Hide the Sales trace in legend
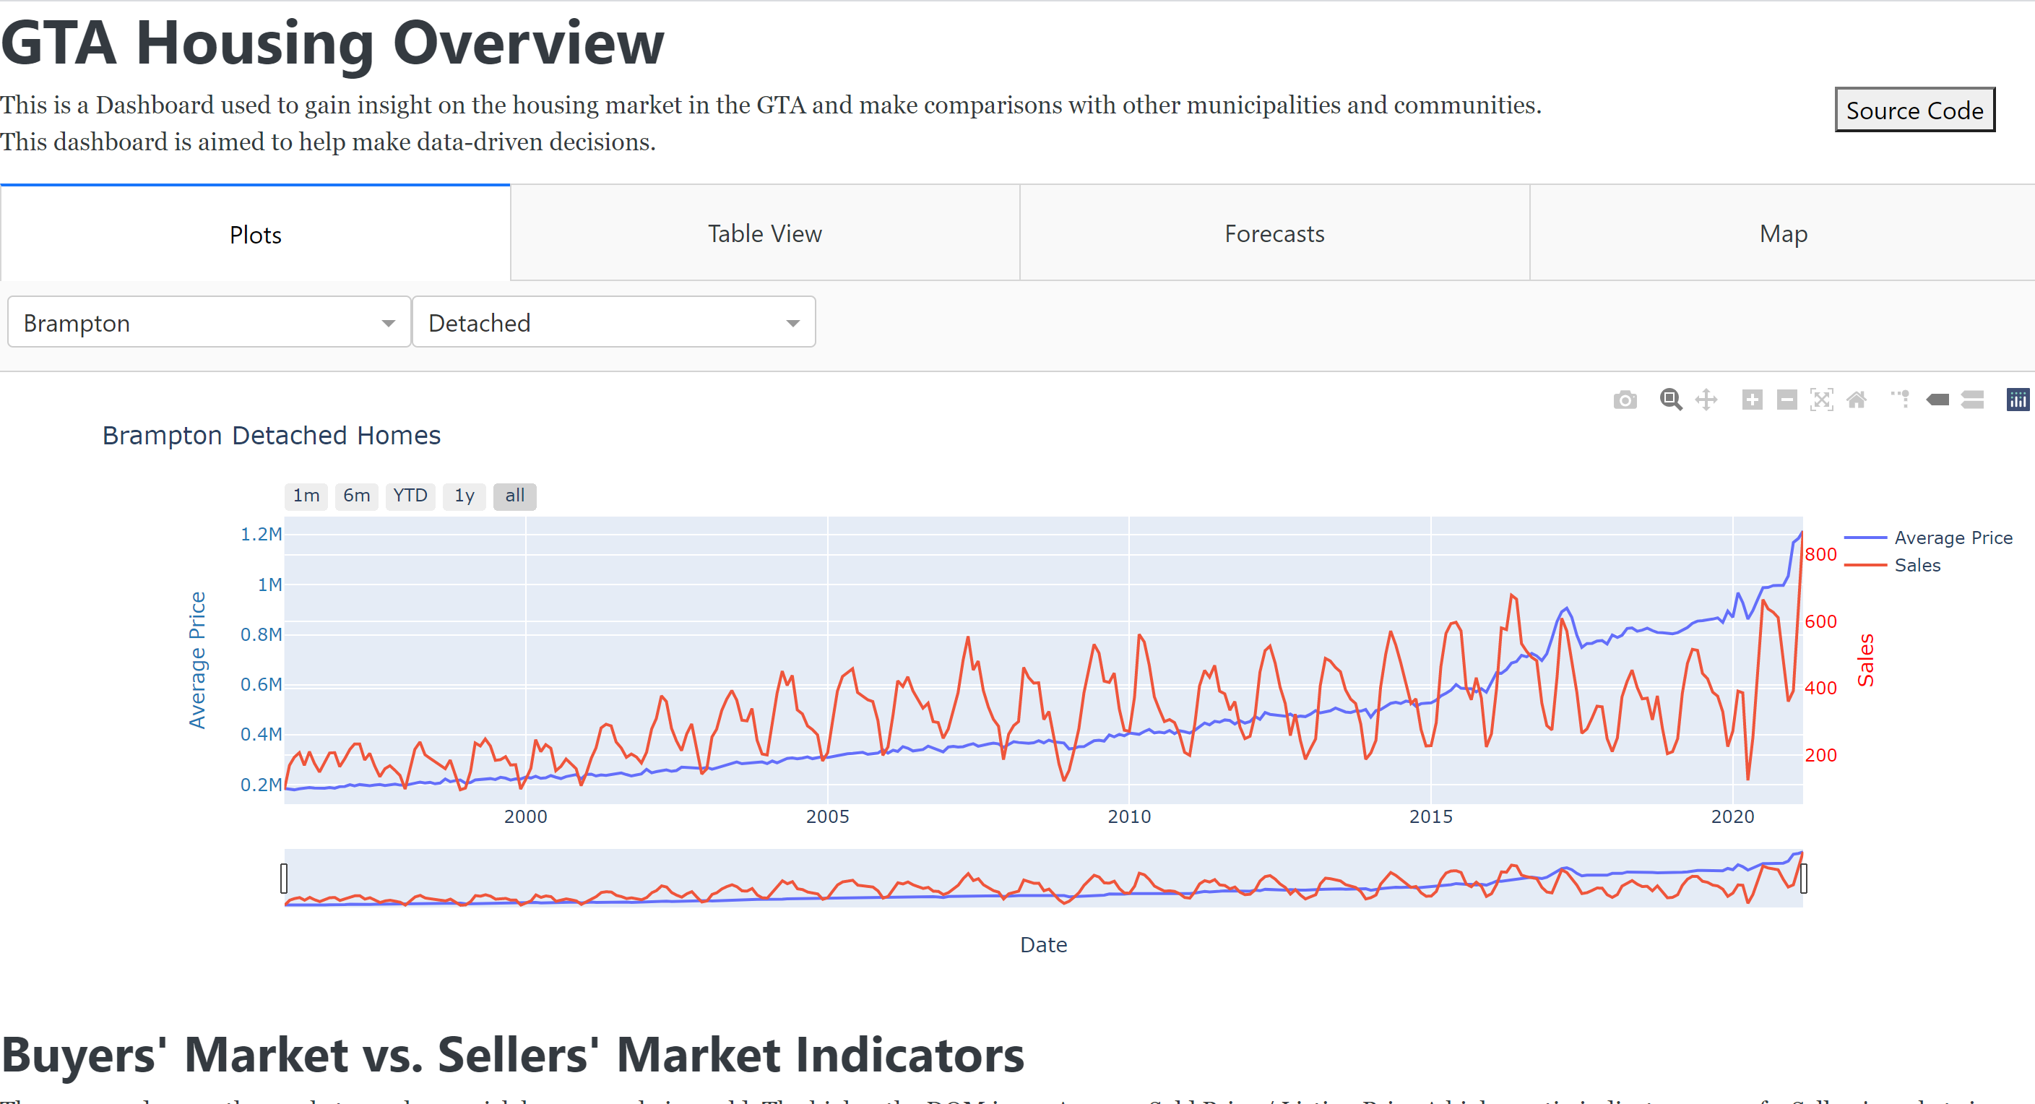The height and width of the screenshot is (1104, 2035). pos(1917,565)
